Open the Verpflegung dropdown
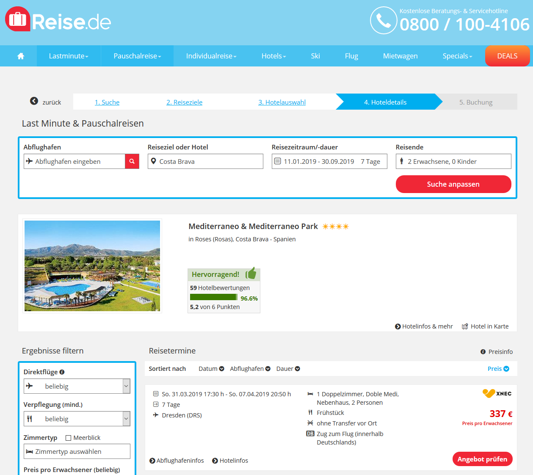The width and height of the screenshot is (533, 475). (77, 419)
